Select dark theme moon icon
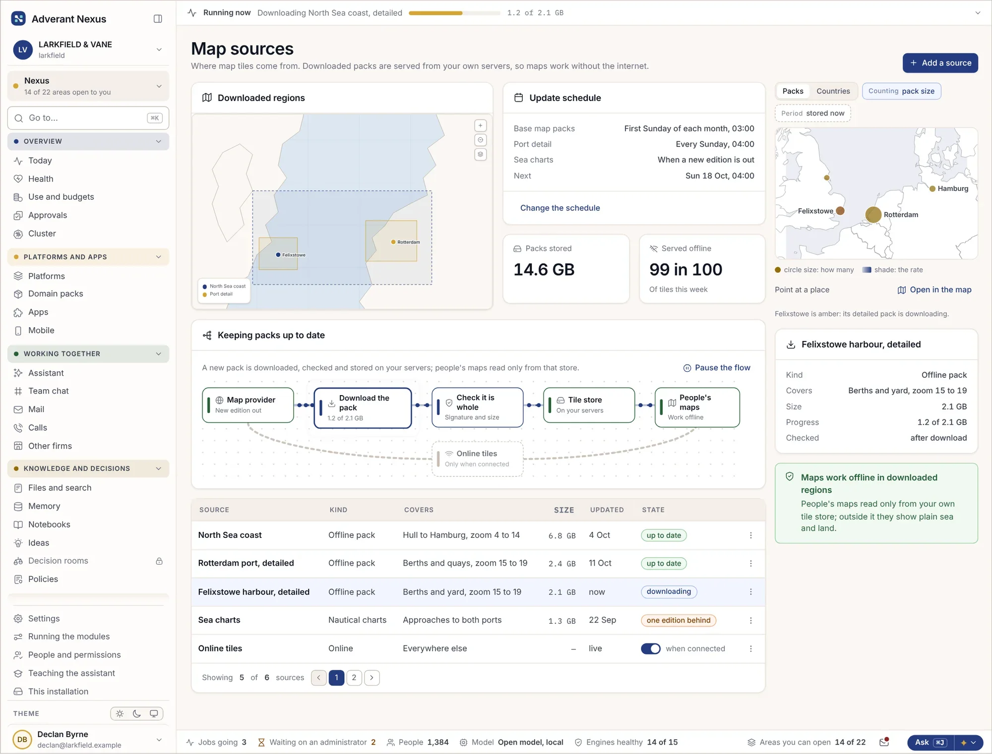This screenshot has height=754, width=992. pos(137,714)
